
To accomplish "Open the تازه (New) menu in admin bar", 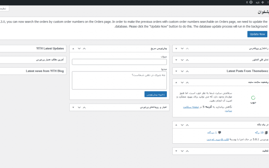I will point(260,2).
